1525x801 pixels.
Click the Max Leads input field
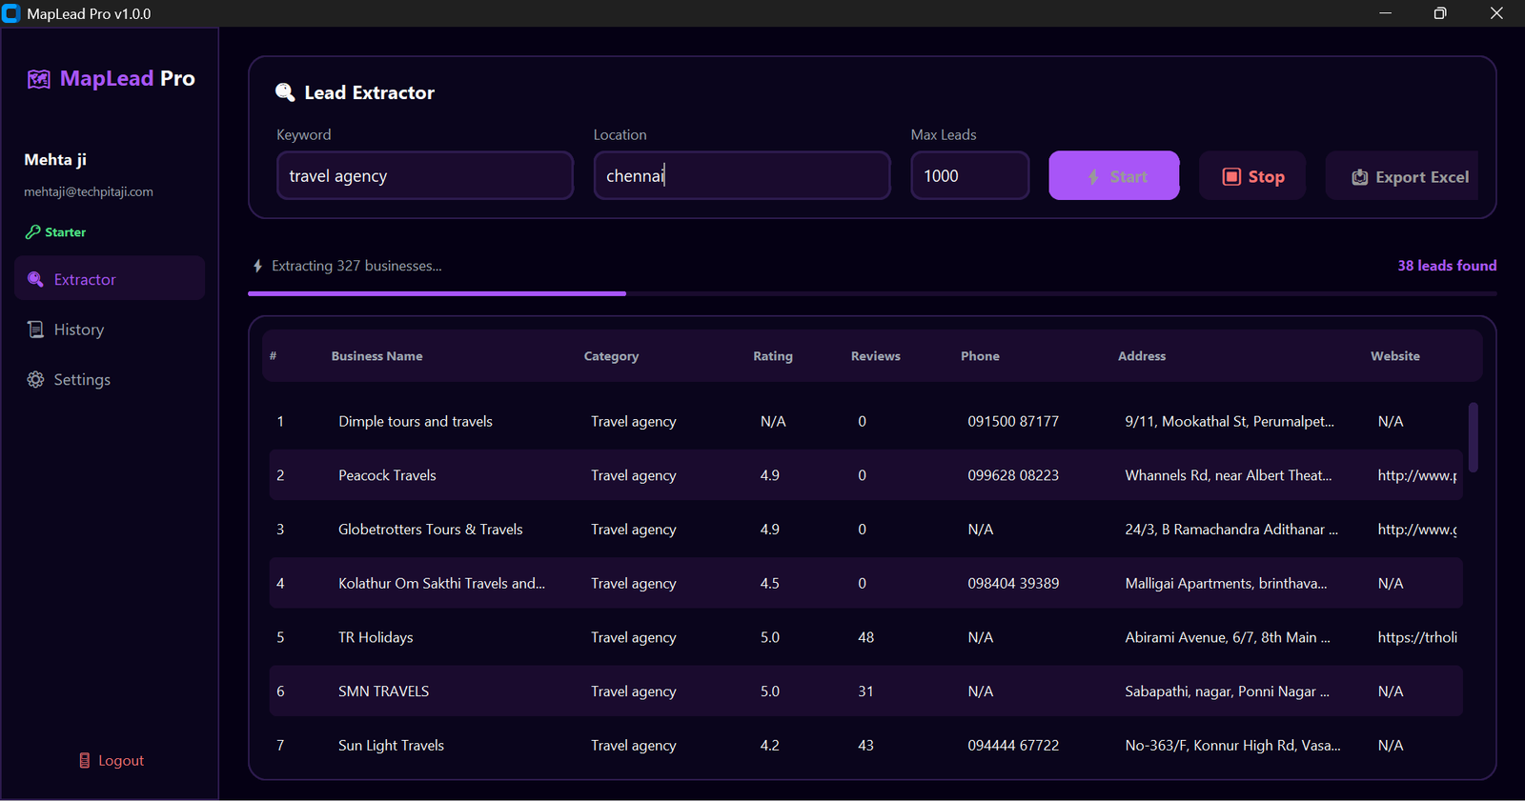(x=970, y=175)
